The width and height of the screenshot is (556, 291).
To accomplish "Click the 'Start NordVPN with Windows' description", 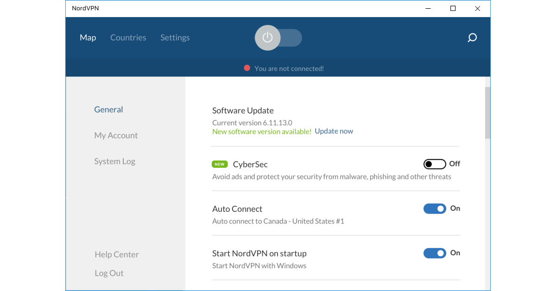I will [x=259, y=266].
